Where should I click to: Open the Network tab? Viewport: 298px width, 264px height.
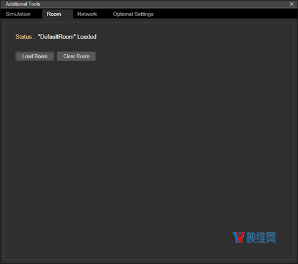point(87,14)
